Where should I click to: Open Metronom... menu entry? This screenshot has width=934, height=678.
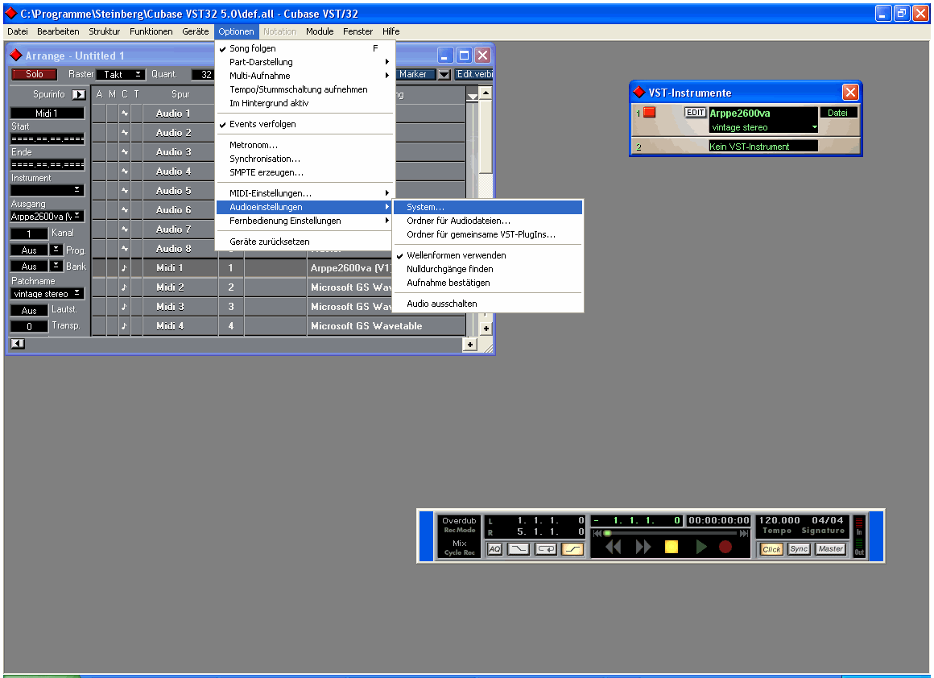304,145
